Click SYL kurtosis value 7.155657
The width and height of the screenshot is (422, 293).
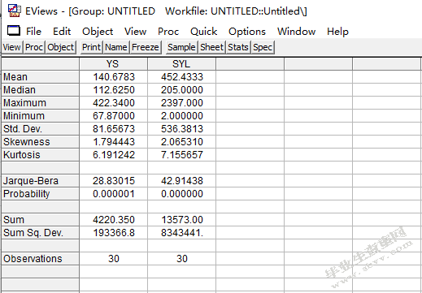[182, 155]
